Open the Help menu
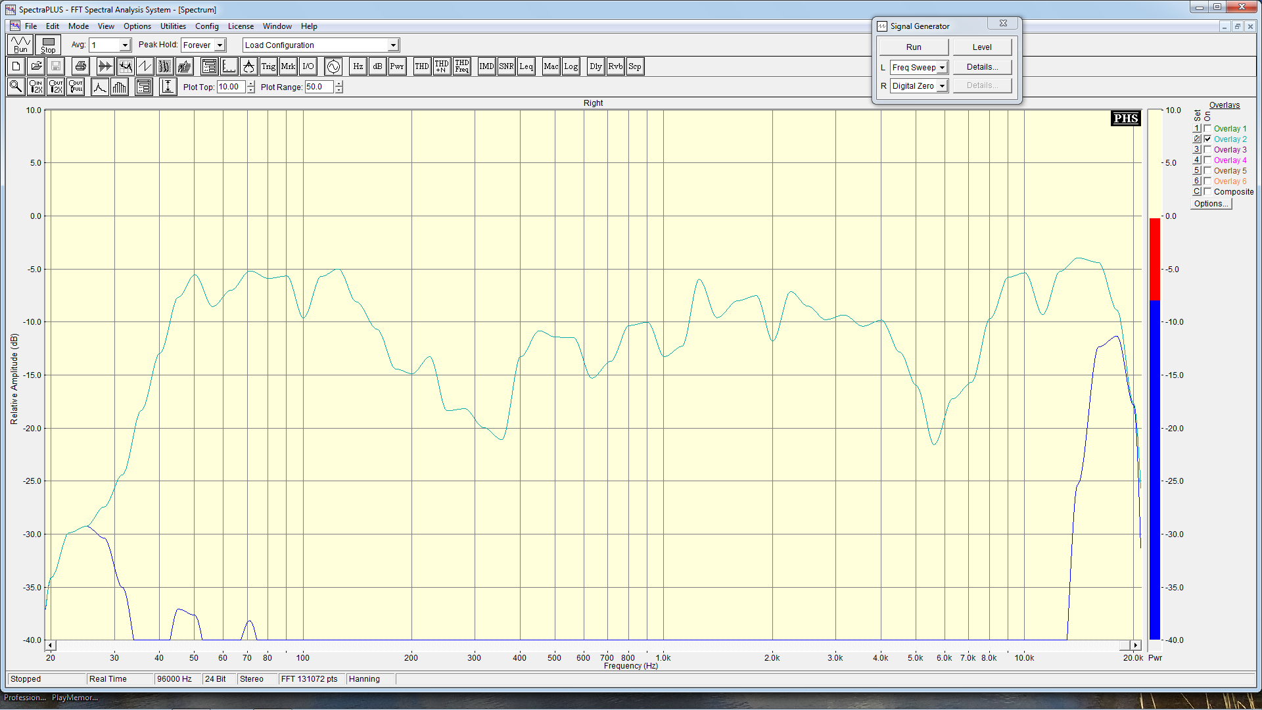This screenshot has width=1262, height=710. 309,26
